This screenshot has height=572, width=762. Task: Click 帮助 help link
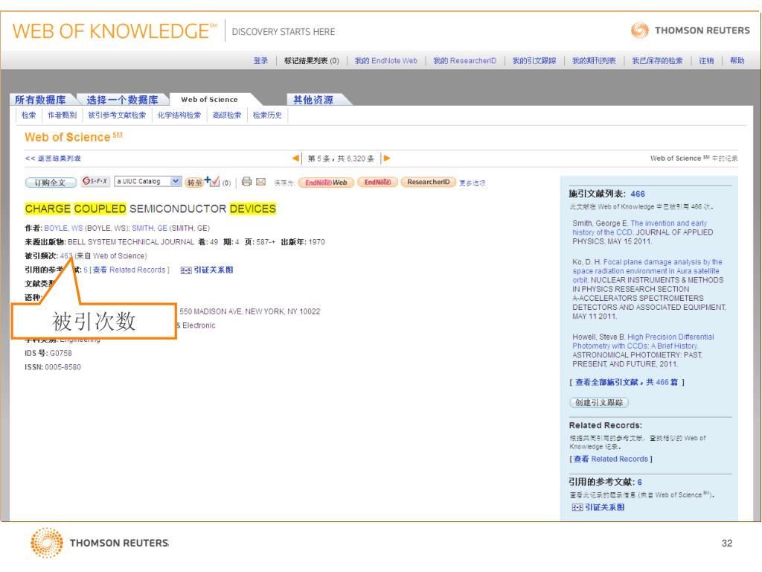coord(737,61)
